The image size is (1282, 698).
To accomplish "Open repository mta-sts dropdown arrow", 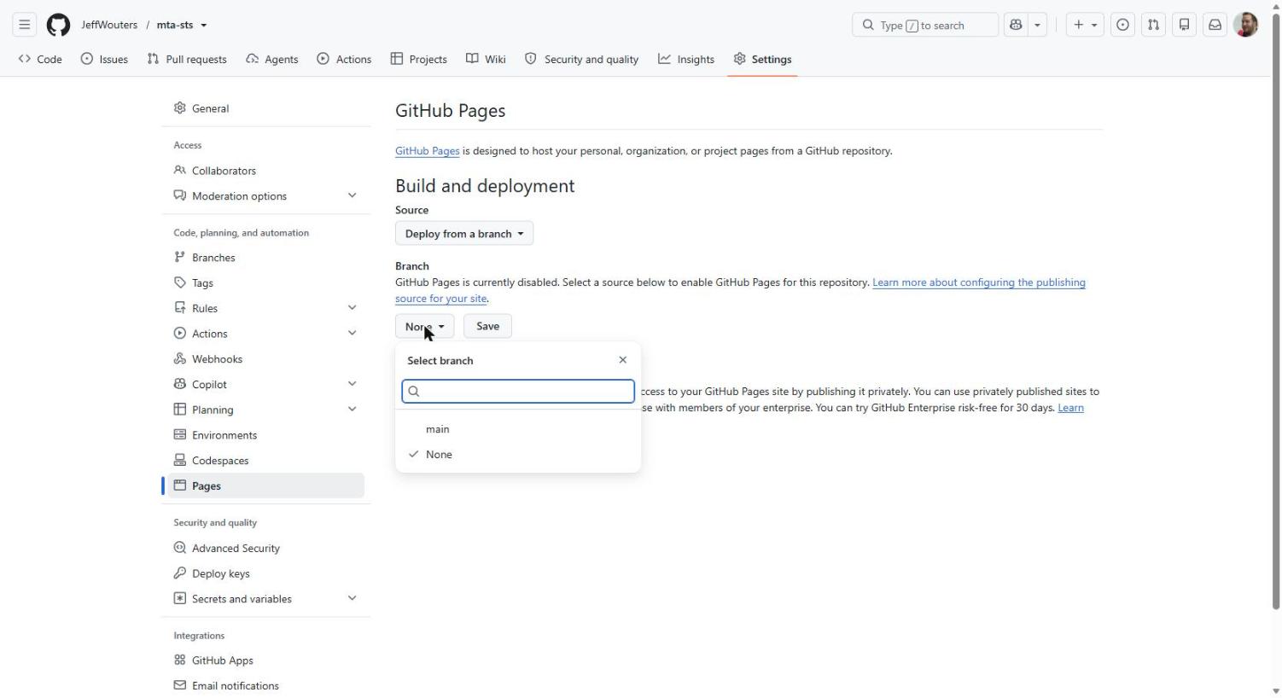I will click(x=203, y=25).
